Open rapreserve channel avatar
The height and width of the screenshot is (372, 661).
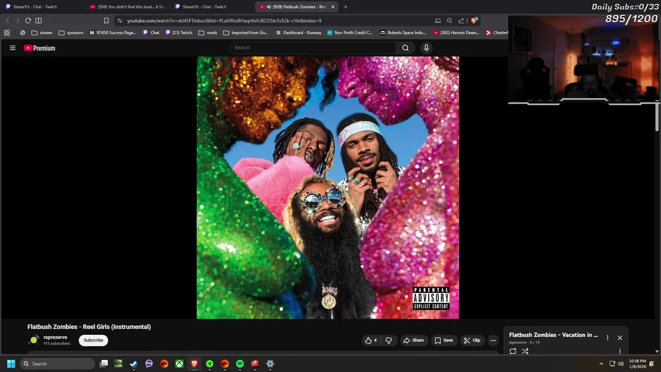[x=34, y=340]
